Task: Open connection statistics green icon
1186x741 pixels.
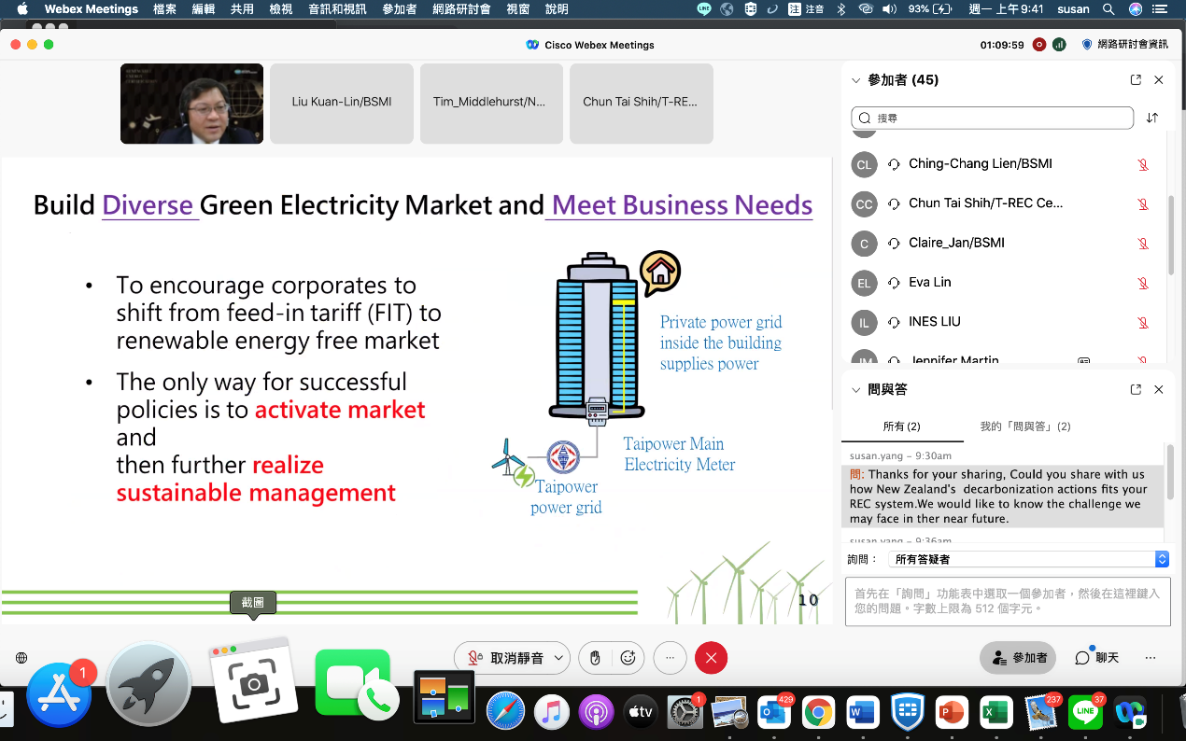Action: click(1059, 45)
